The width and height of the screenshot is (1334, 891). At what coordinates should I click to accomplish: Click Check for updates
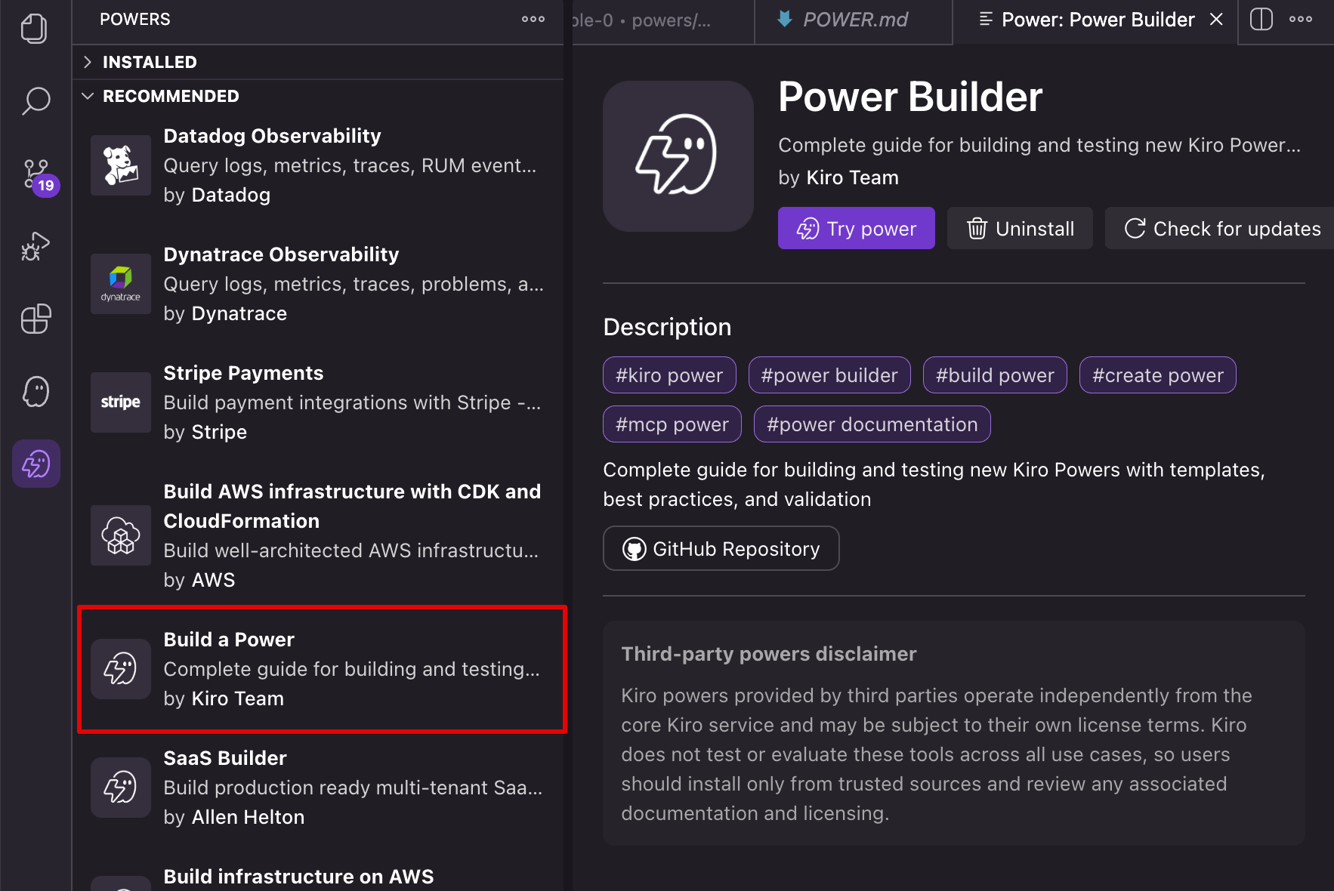coord(1220,228)
